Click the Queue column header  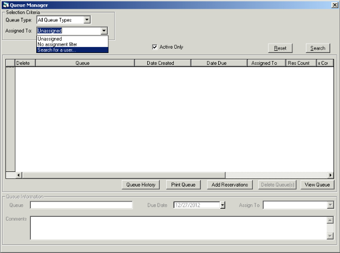pos(85,63)
